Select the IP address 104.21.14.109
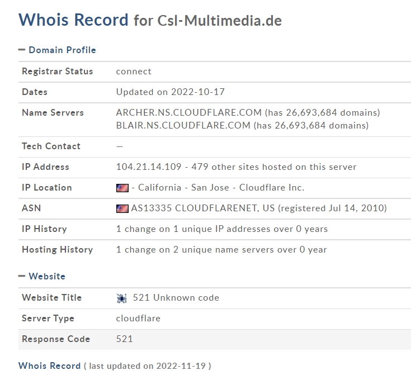Screen dimensions: 411x375 pos(149,167)
